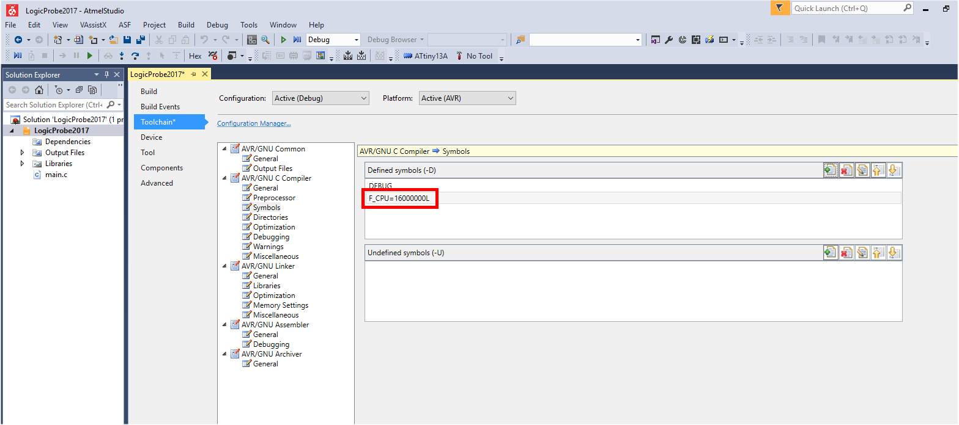Click the ATtiny13A device chip button
This screenshot has height=425, width=959.
pyautogui.click(x=425, y=56)
